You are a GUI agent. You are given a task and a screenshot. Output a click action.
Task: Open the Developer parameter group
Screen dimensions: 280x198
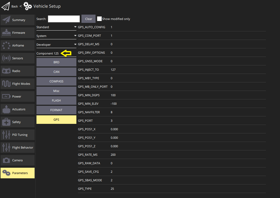tap(56, 44)
